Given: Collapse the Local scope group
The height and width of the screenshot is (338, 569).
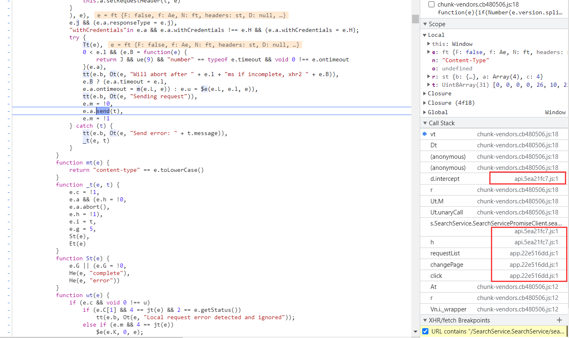Looking at the screenshot, I should click(425, 35).
